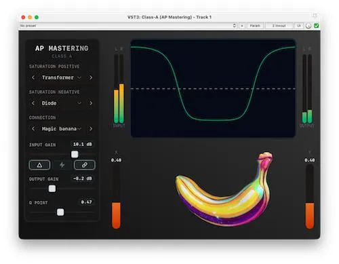Click the wet/dry knob in the header

(308, 26)
